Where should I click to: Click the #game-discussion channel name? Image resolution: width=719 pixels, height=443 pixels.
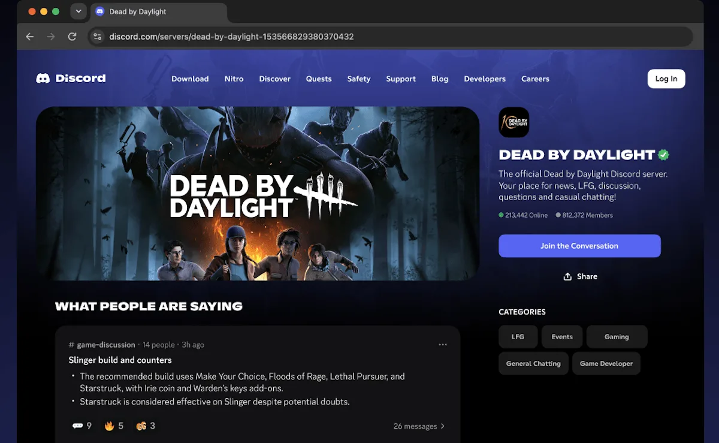tap(102, 345)
